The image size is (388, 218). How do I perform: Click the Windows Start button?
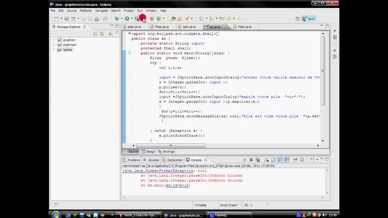(56, 215)
